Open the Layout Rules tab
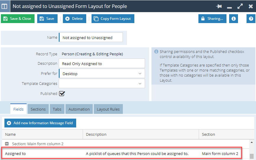This screenshot has height=160, width=256. 108,109
